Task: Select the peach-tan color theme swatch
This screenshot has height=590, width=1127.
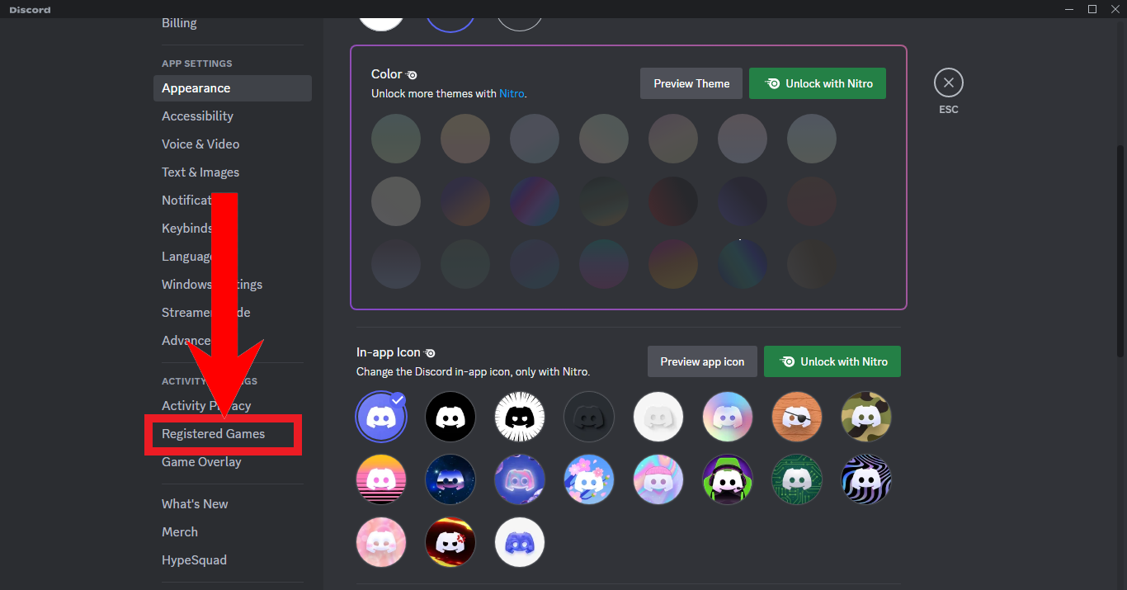Action: pos(465,139)
